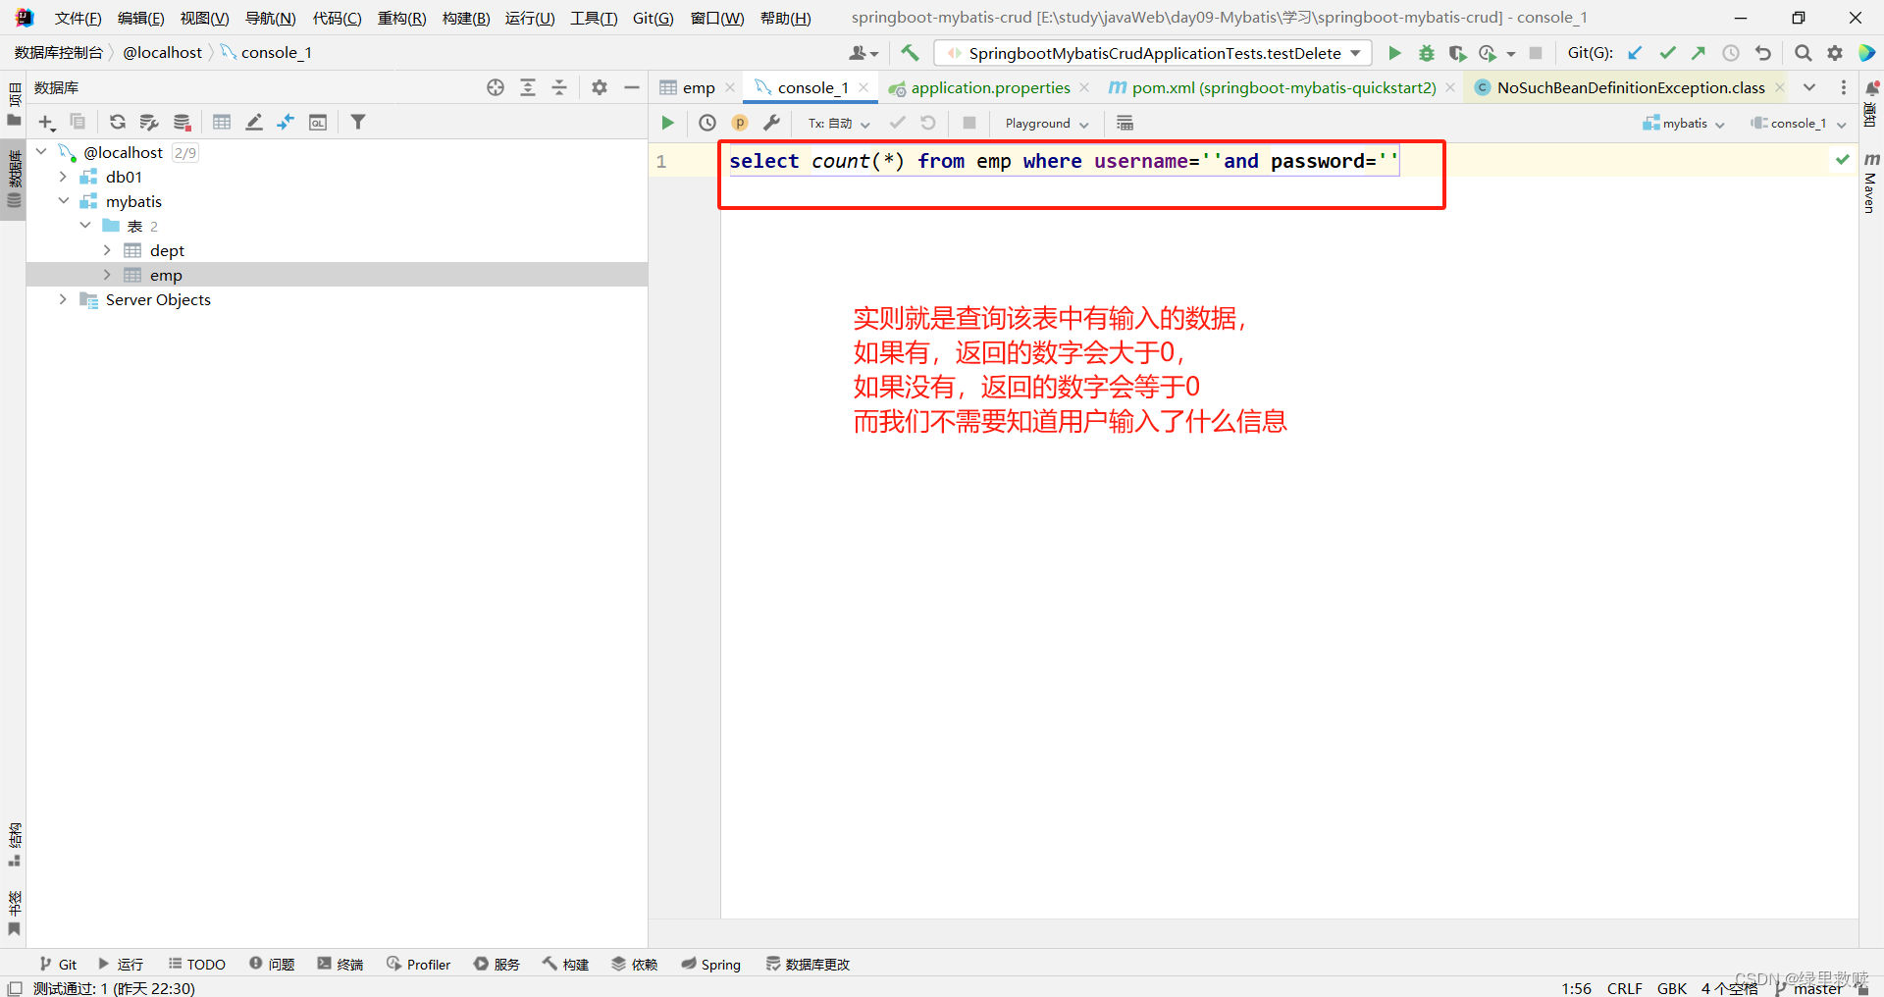Image resolution: width=1884 pixels, height=997 pixels.
Task: Toggle the QL query preview icon
Action: tap(318, 122)
